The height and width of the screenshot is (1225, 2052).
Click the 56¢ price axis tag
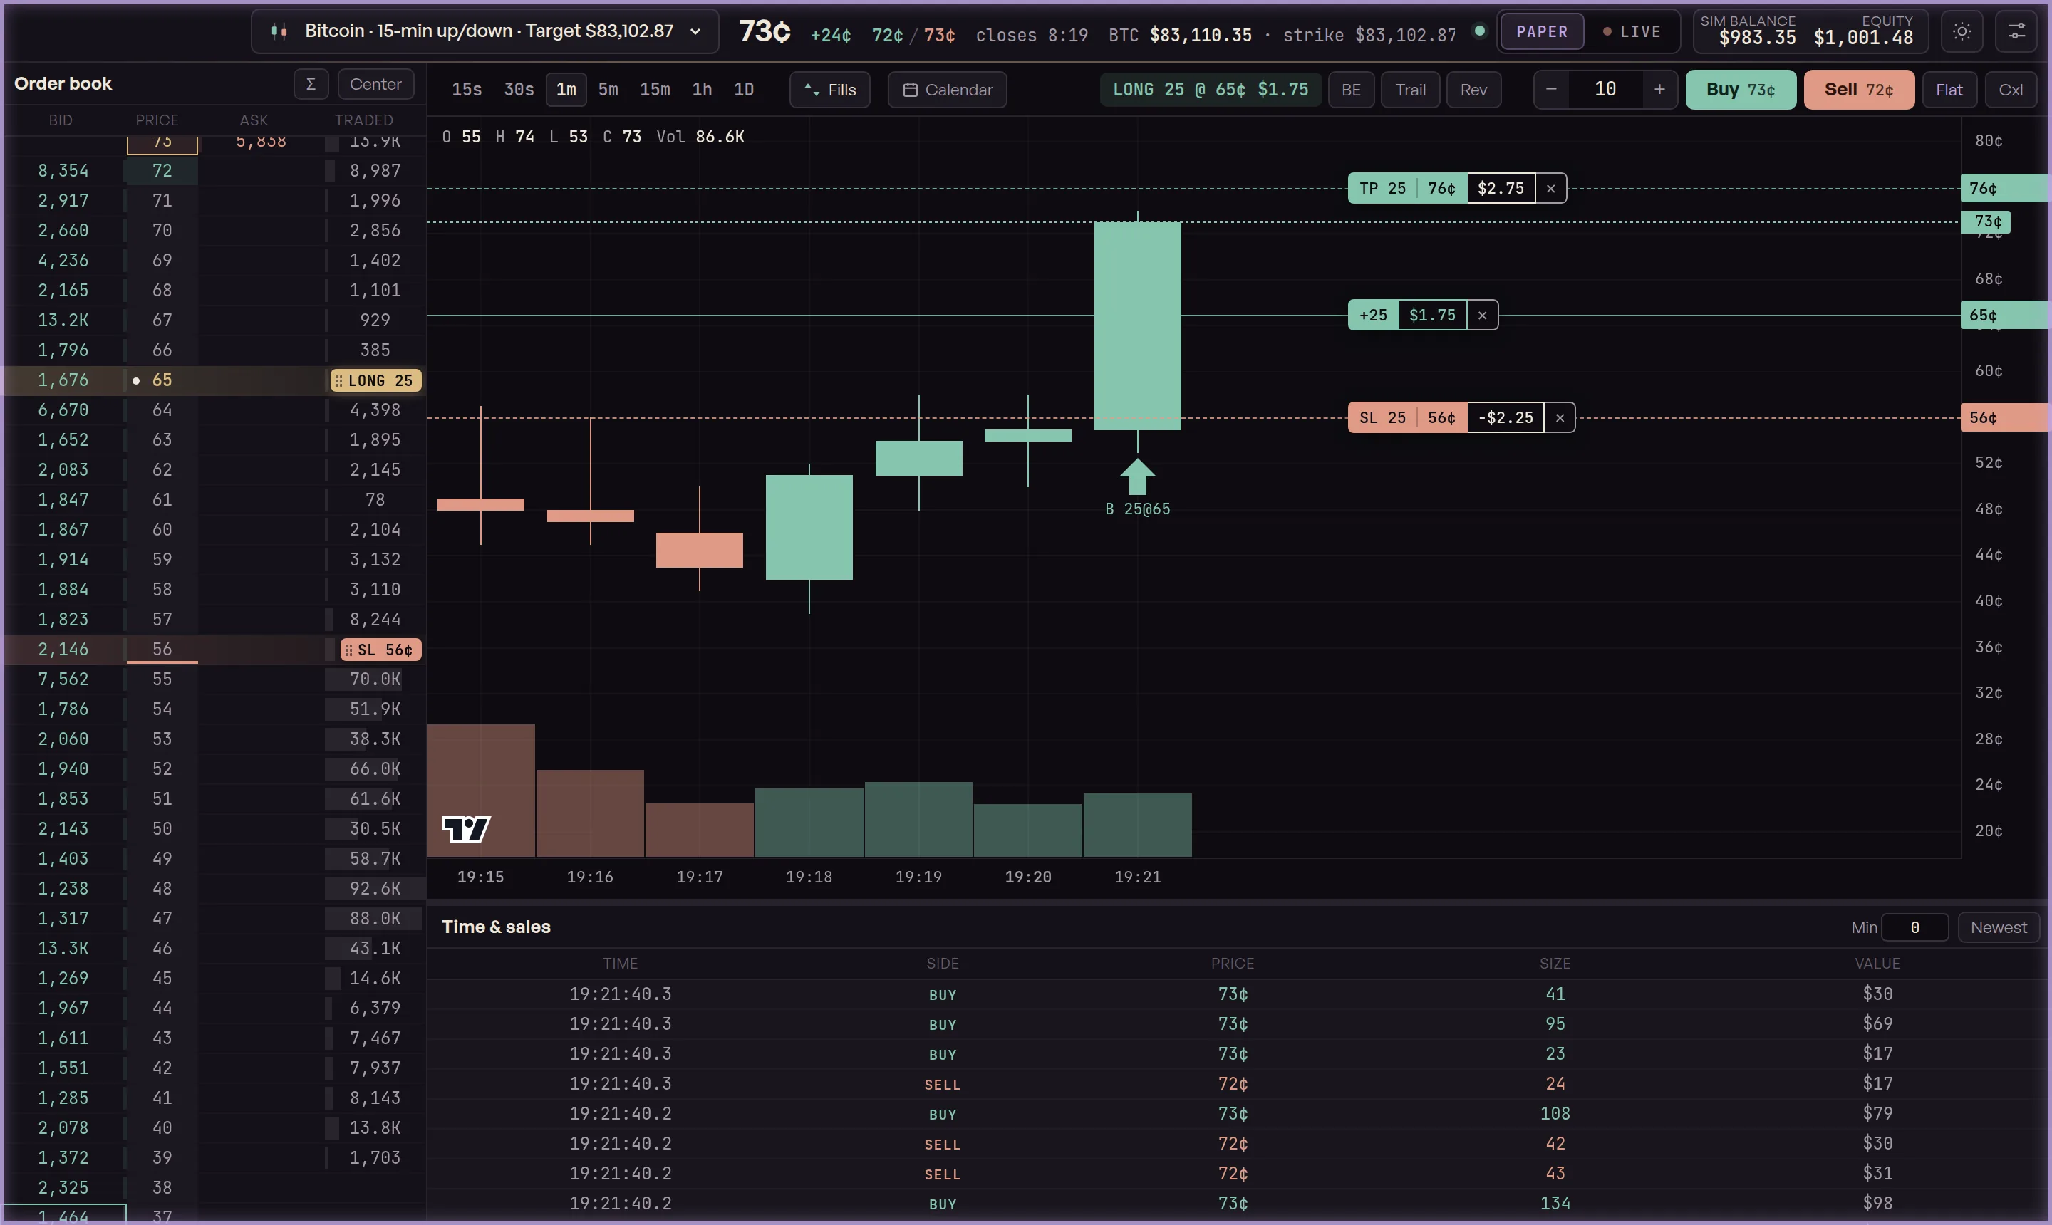point(2004,417)
